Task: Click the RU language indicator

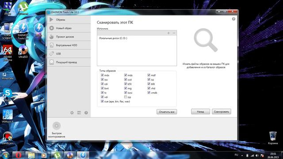Action: 236,155
